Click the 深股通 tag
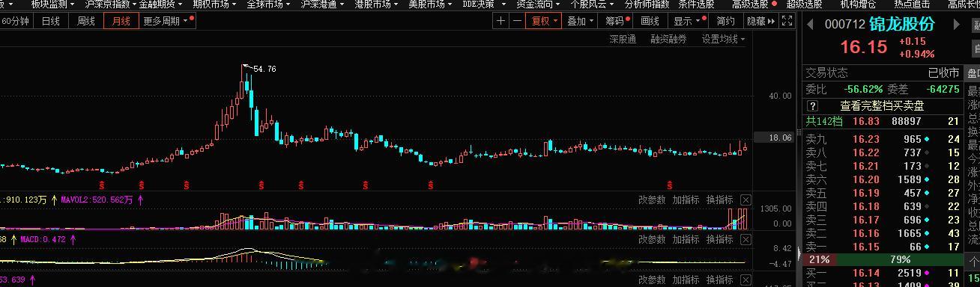The height and width of the screenshot is (287, 980). pyautogui.click(x=623, y=40)
